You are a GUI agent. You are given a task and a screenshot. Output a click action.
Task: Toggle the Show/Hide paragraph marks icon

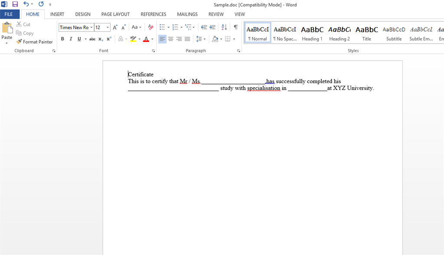pyautogui.click(x=235, y=27)
